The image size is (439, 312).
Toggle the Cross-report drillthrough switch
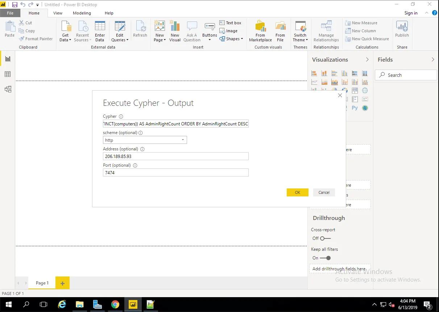(326, 238)
